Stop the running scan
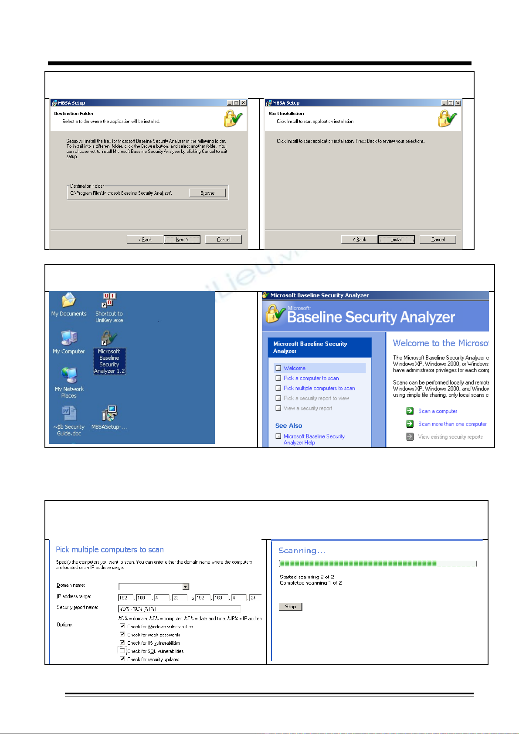This screenshot has height=734, width=519. tap(290, 606)
